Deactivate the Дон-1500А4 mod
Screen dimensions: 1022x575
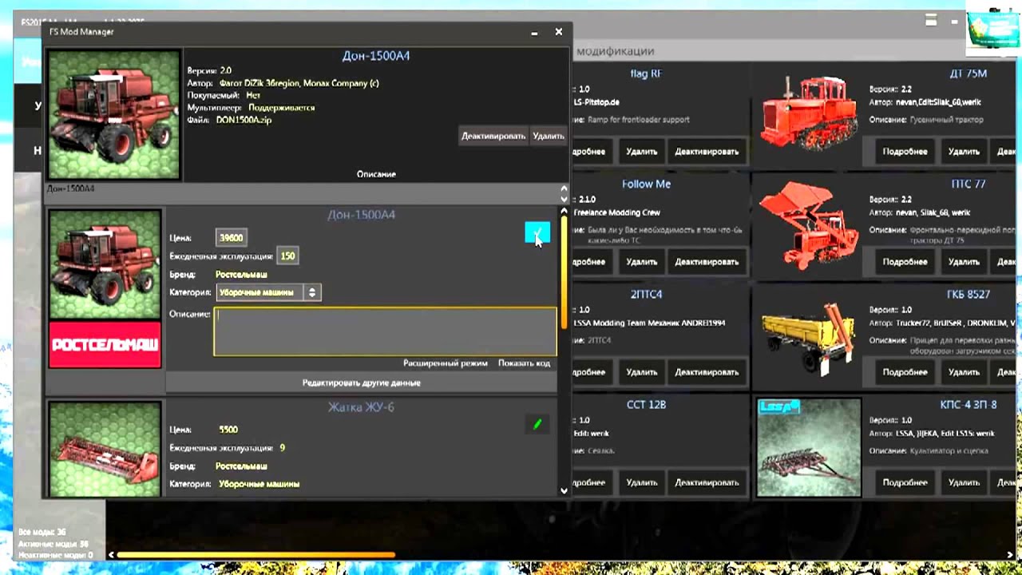click(493, 136)
